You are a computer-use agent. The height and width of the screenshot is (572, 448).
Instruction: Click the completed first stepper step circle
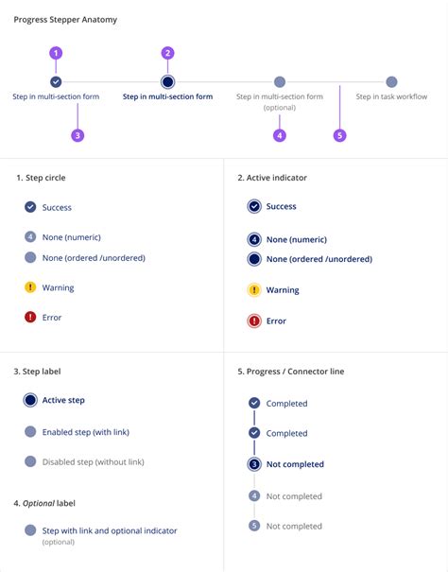pos(56,81)
